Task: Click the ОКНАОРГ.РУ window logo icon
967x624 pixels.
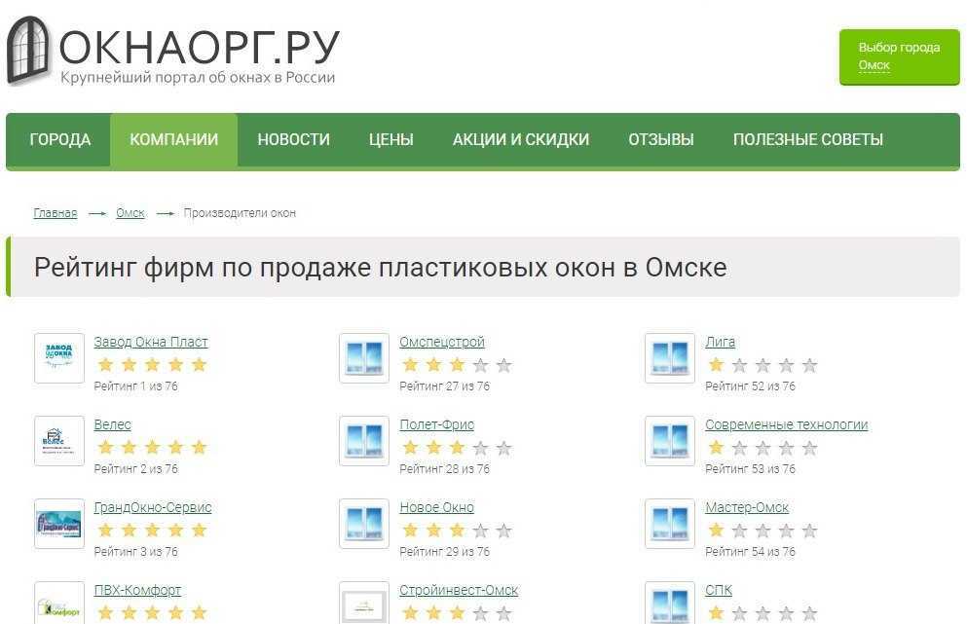Action: [x=27, y=51]
